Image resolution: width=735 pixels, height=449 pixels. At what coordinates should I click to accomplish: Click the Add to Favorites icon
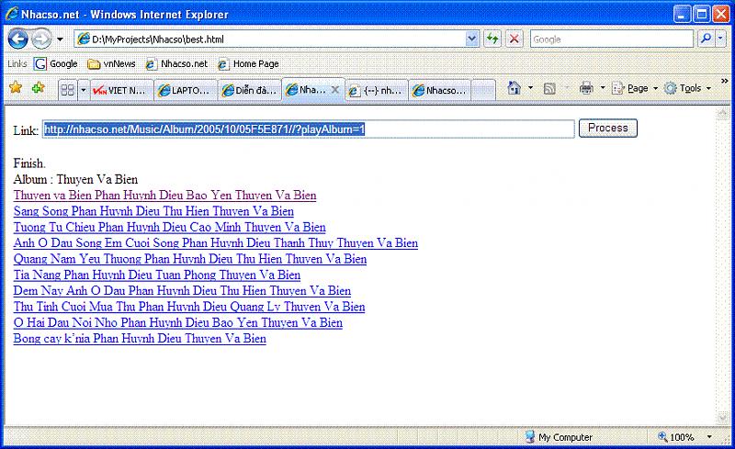[x=38, y=89]
